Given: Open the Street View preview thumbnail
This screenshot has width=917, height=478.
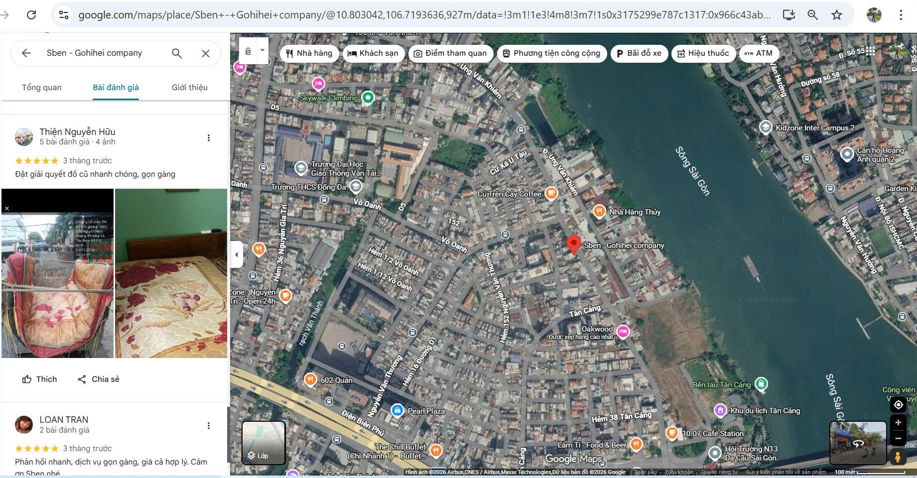Looking at the screenshot, I should pos(858,443).
